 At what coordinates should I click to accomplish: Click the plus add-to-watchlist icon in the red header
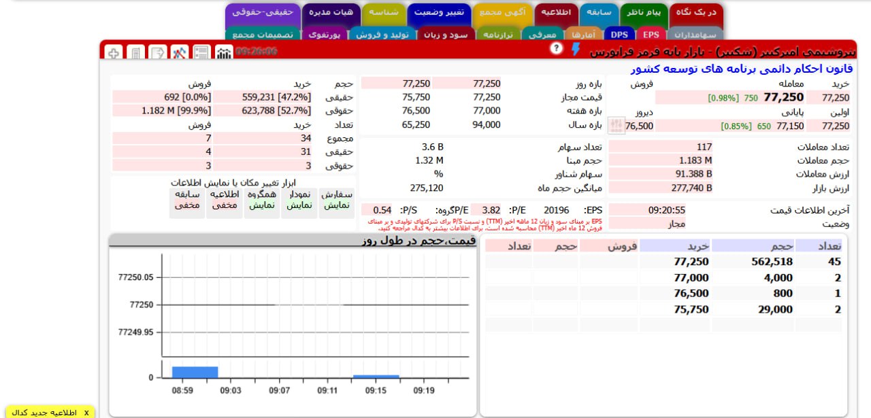click(114, 52)
